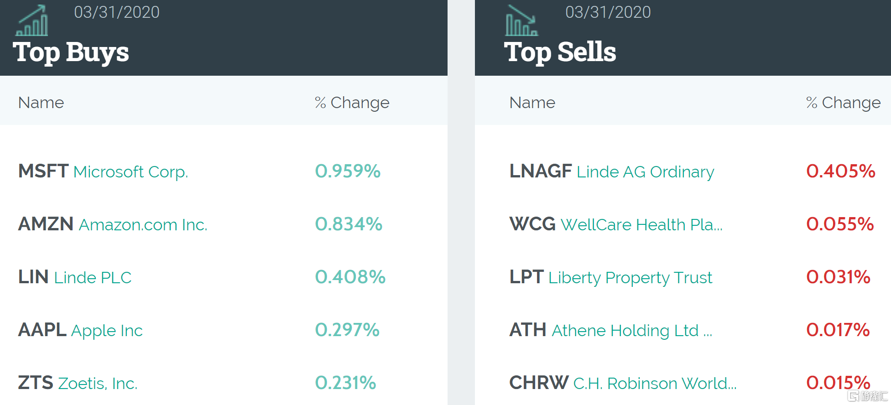Click the Top Buys heading

coord(71,52)
